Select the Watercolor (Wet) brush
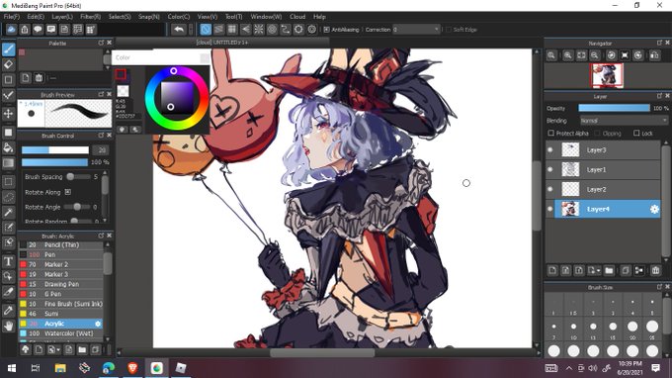The height and width of the screenshot is (378, 672). tap(61, 333)
